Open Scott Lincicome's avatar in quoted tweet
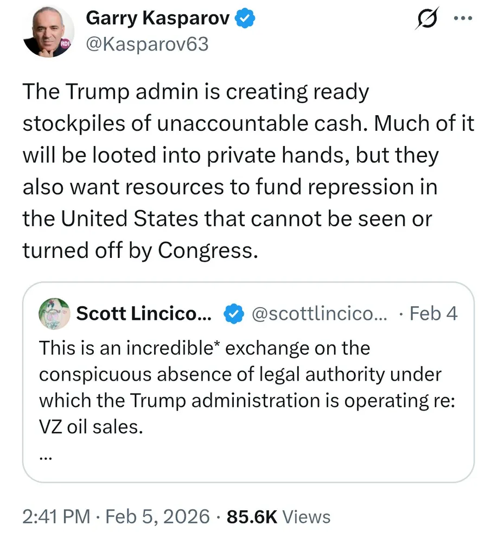The image size is (497, 543). (55, 313)
